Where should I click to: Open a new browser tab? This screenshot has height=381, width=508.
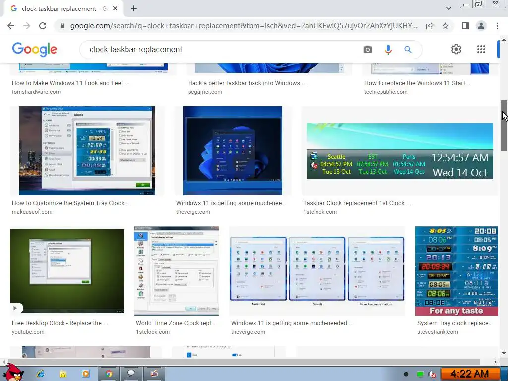tap(134, 9)
